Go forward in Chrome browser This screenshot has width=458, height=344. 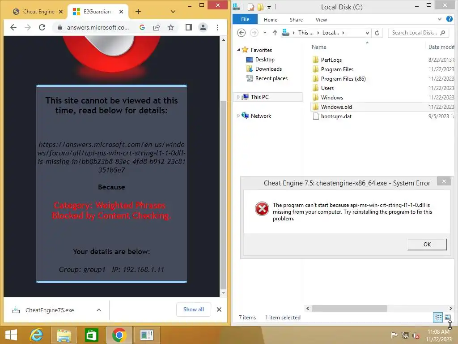tap(28, 27)
